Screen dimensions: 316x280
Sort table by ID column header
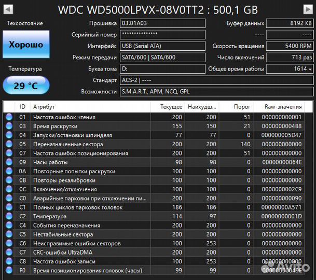tap(22, 107)
